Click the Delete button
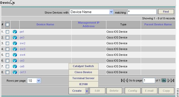 click(x=114, y=91)
